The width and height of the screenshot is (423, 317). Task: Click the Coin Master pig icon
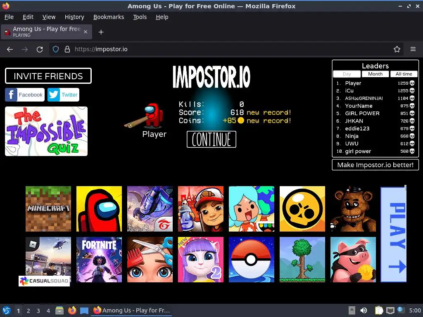click(x=353, y=260)
